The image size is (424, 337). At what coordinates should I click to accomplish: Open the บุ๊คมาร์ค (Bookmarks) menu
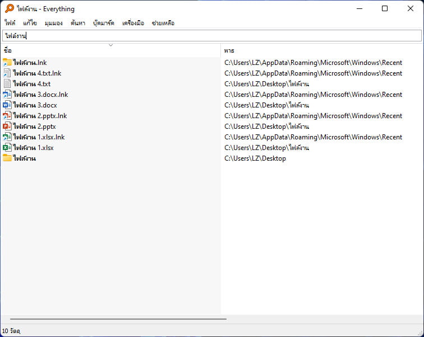(104, 23)
